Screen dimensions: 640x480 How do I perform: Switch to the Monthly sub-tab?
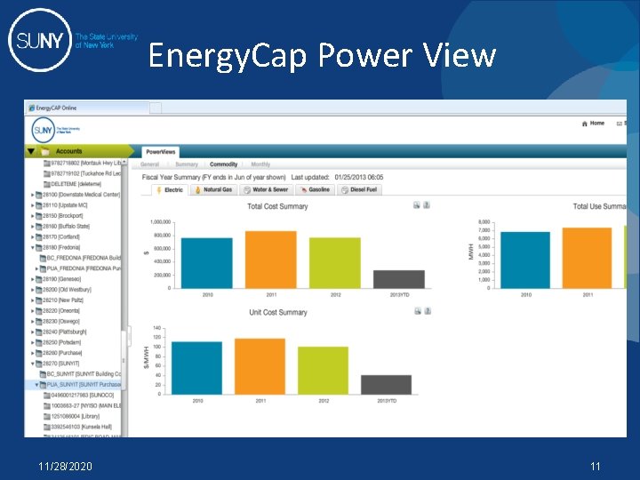pos(260,164)
